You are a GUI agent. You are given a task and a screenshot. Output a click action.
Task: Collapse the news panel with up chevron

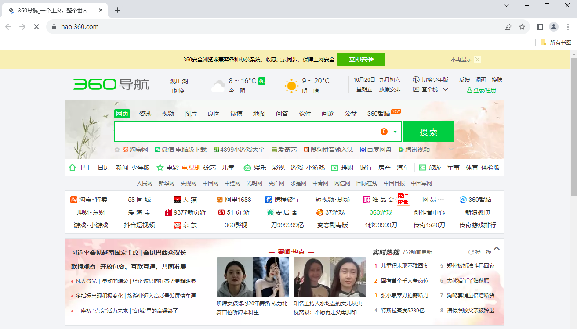497,249
